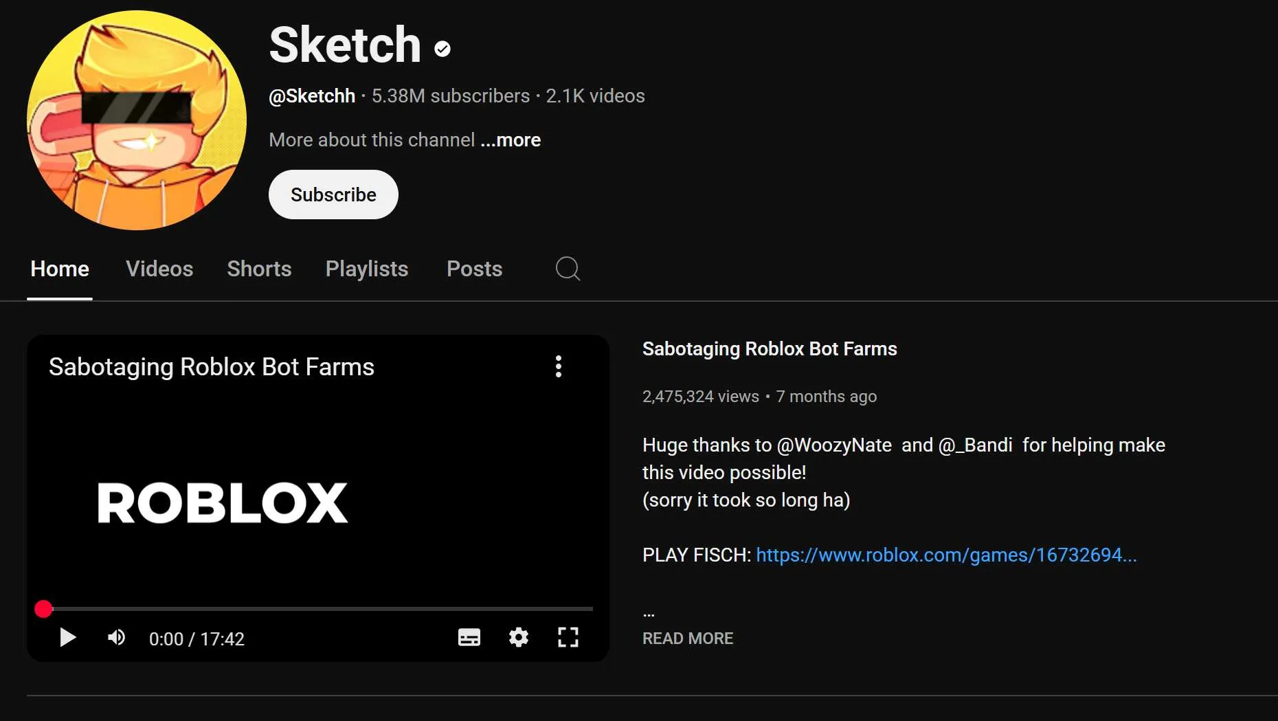Click the @Sketchh channel handle
Screen dimensions: 1278x721
click(x=312, y=96)
